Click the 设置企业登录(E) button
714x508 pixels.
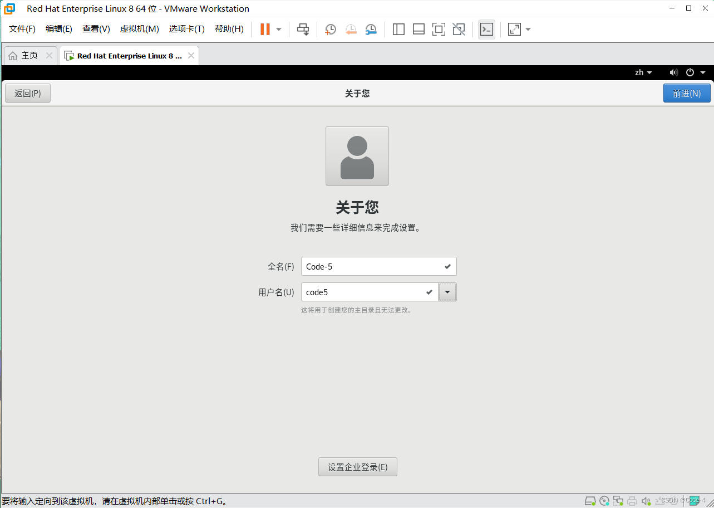tap(358, 467)
